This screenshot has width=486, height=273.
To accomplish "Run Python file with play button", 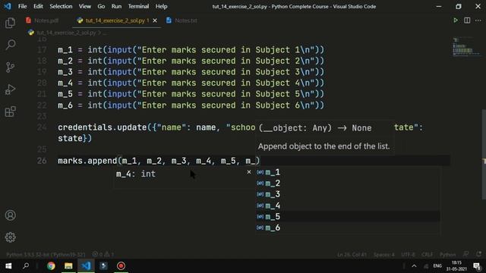I will coord(456,20).
